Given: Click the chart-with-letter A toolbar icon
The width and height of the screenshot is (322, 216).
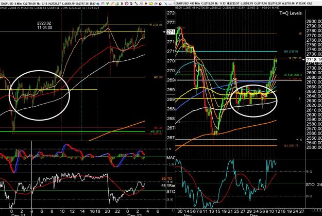Looking at the screenshot, I should click(156, 4).
